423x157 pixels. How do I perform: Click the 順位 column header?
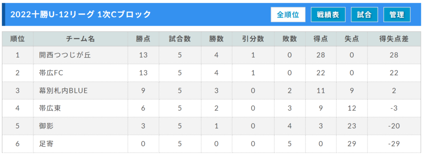[17, 39]
